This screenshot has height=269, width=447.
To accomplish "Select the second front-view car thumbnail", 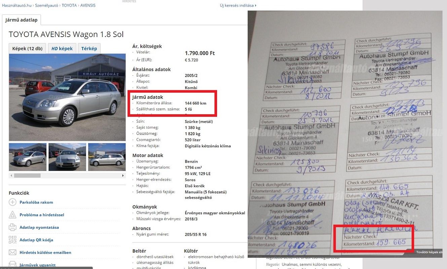I will point(67,157).
